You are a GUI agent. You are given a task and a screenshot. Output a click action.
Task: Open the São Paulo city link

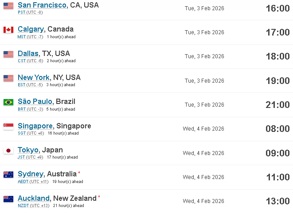35,102
